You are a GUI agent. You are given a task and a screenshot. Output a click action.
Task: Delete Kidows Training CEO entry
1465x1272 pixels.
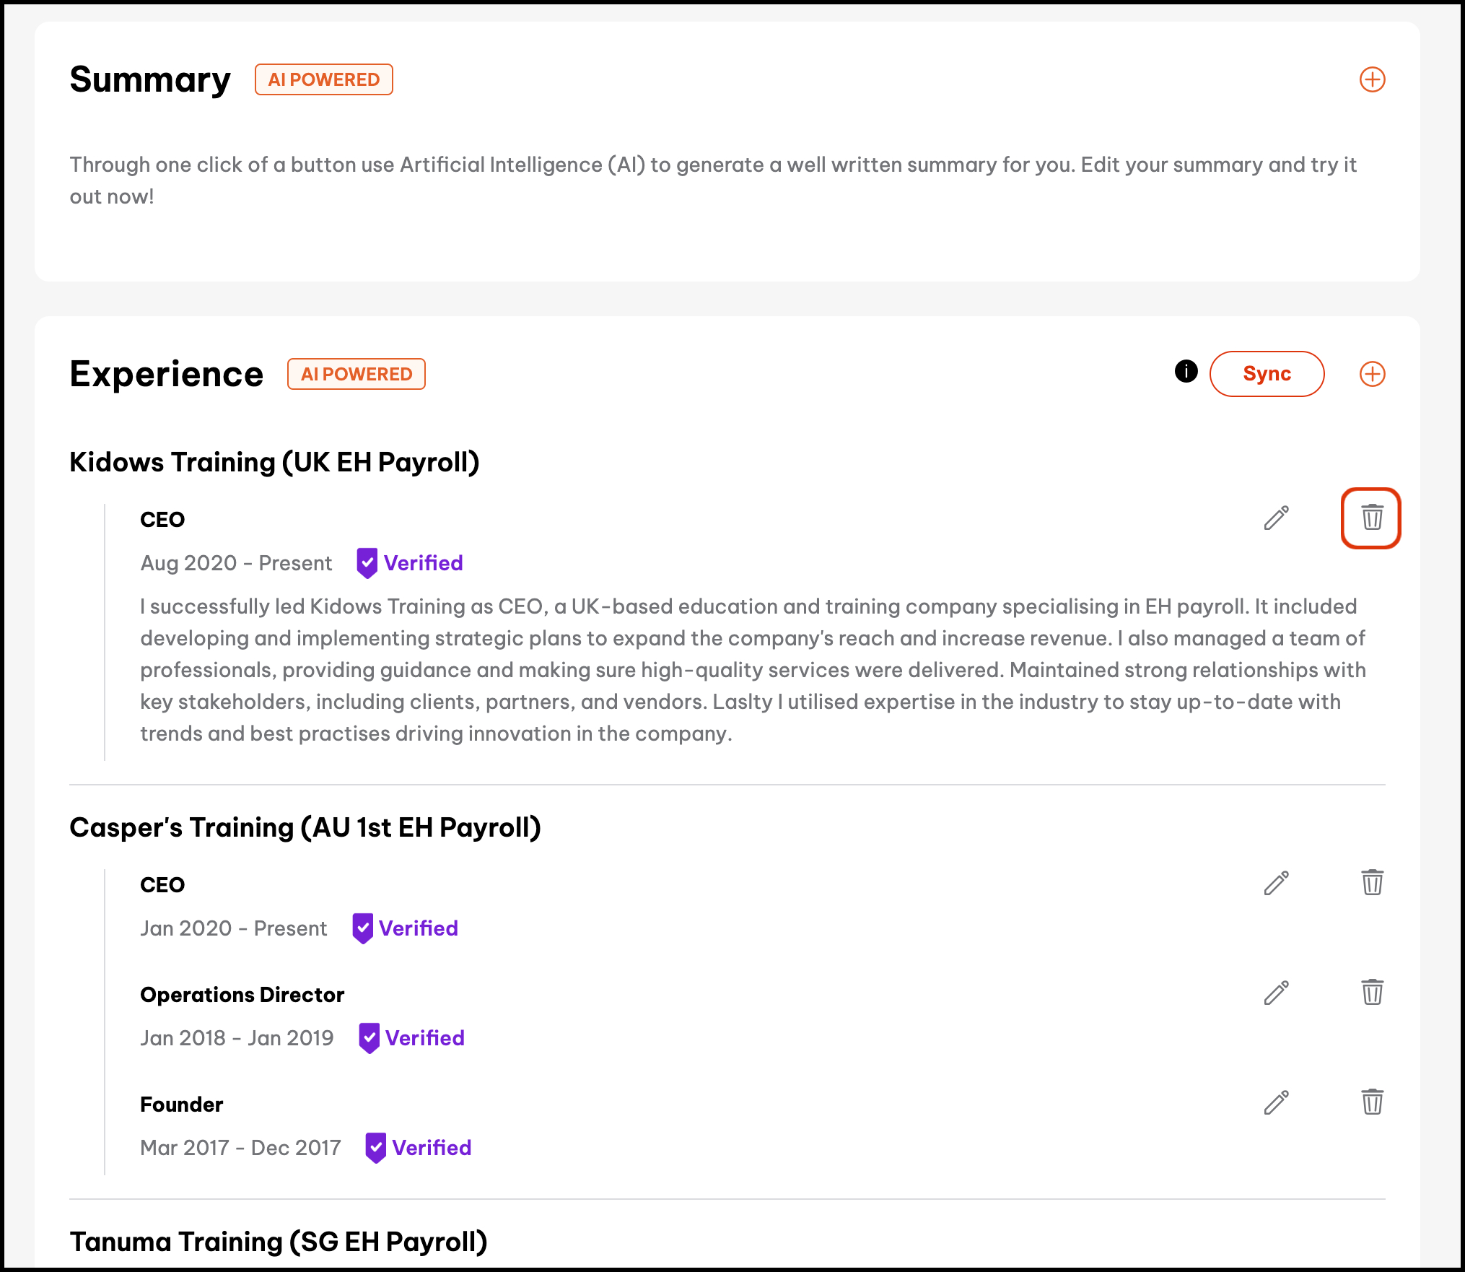[x=1371, y=518]
